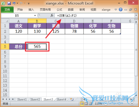Click the 生物 header cell
The image size is (139, 107).
pyautogui.click(x=111, y=26)
